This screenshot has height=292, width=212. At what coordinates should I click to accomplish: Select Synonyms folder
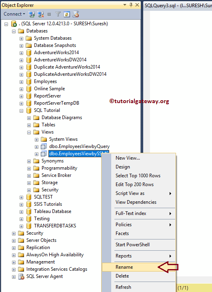[x=52, y=161]
